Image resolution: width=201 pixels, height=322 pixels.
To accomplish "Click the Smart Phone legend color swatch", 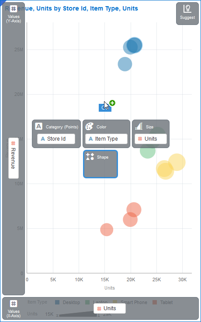I will coord(115,301).
